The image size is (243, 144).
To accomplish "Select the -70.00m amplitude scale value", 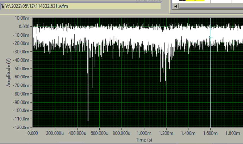I will [21, 85].
